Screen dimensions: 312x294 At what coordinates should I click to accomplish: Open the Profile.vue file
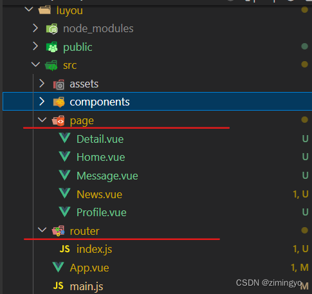click(x=102, y=212)
